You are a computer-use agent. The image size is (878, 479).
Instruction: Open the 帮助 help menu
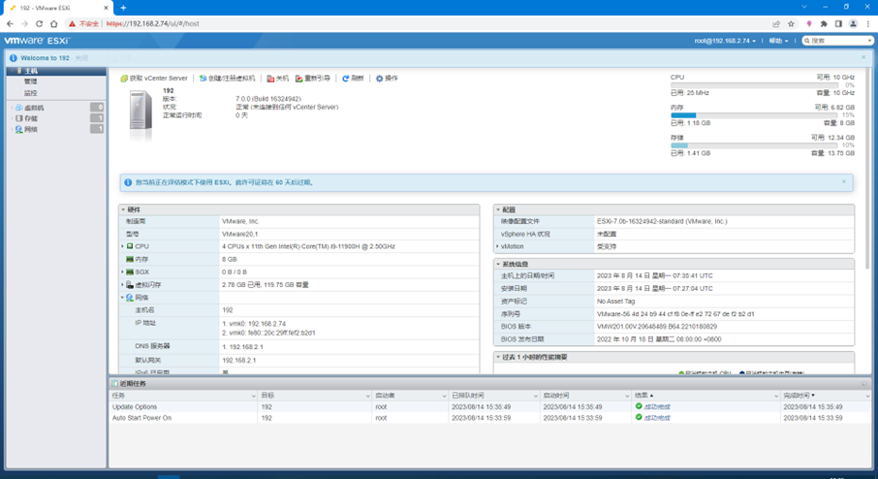point(778,41)
